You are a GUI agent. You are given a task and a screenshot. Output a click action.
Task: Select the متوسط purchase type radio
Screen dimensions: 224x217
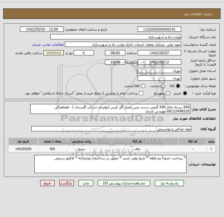pyautogui.click(x=168, y=93)
